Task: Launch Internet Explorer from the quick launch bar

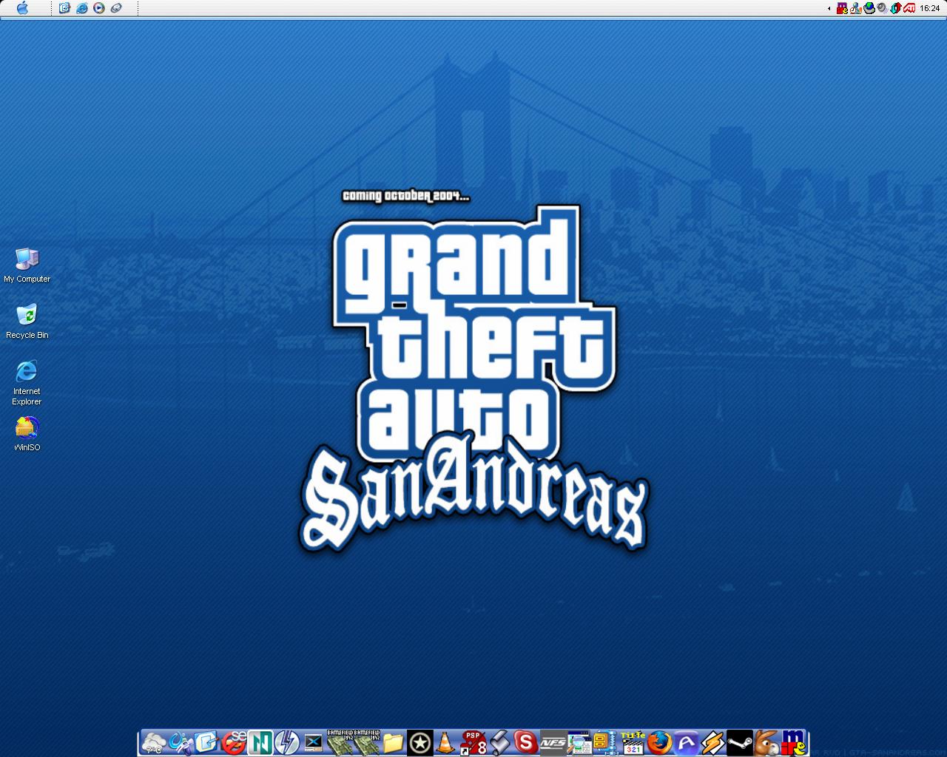Action: point(82,8)
